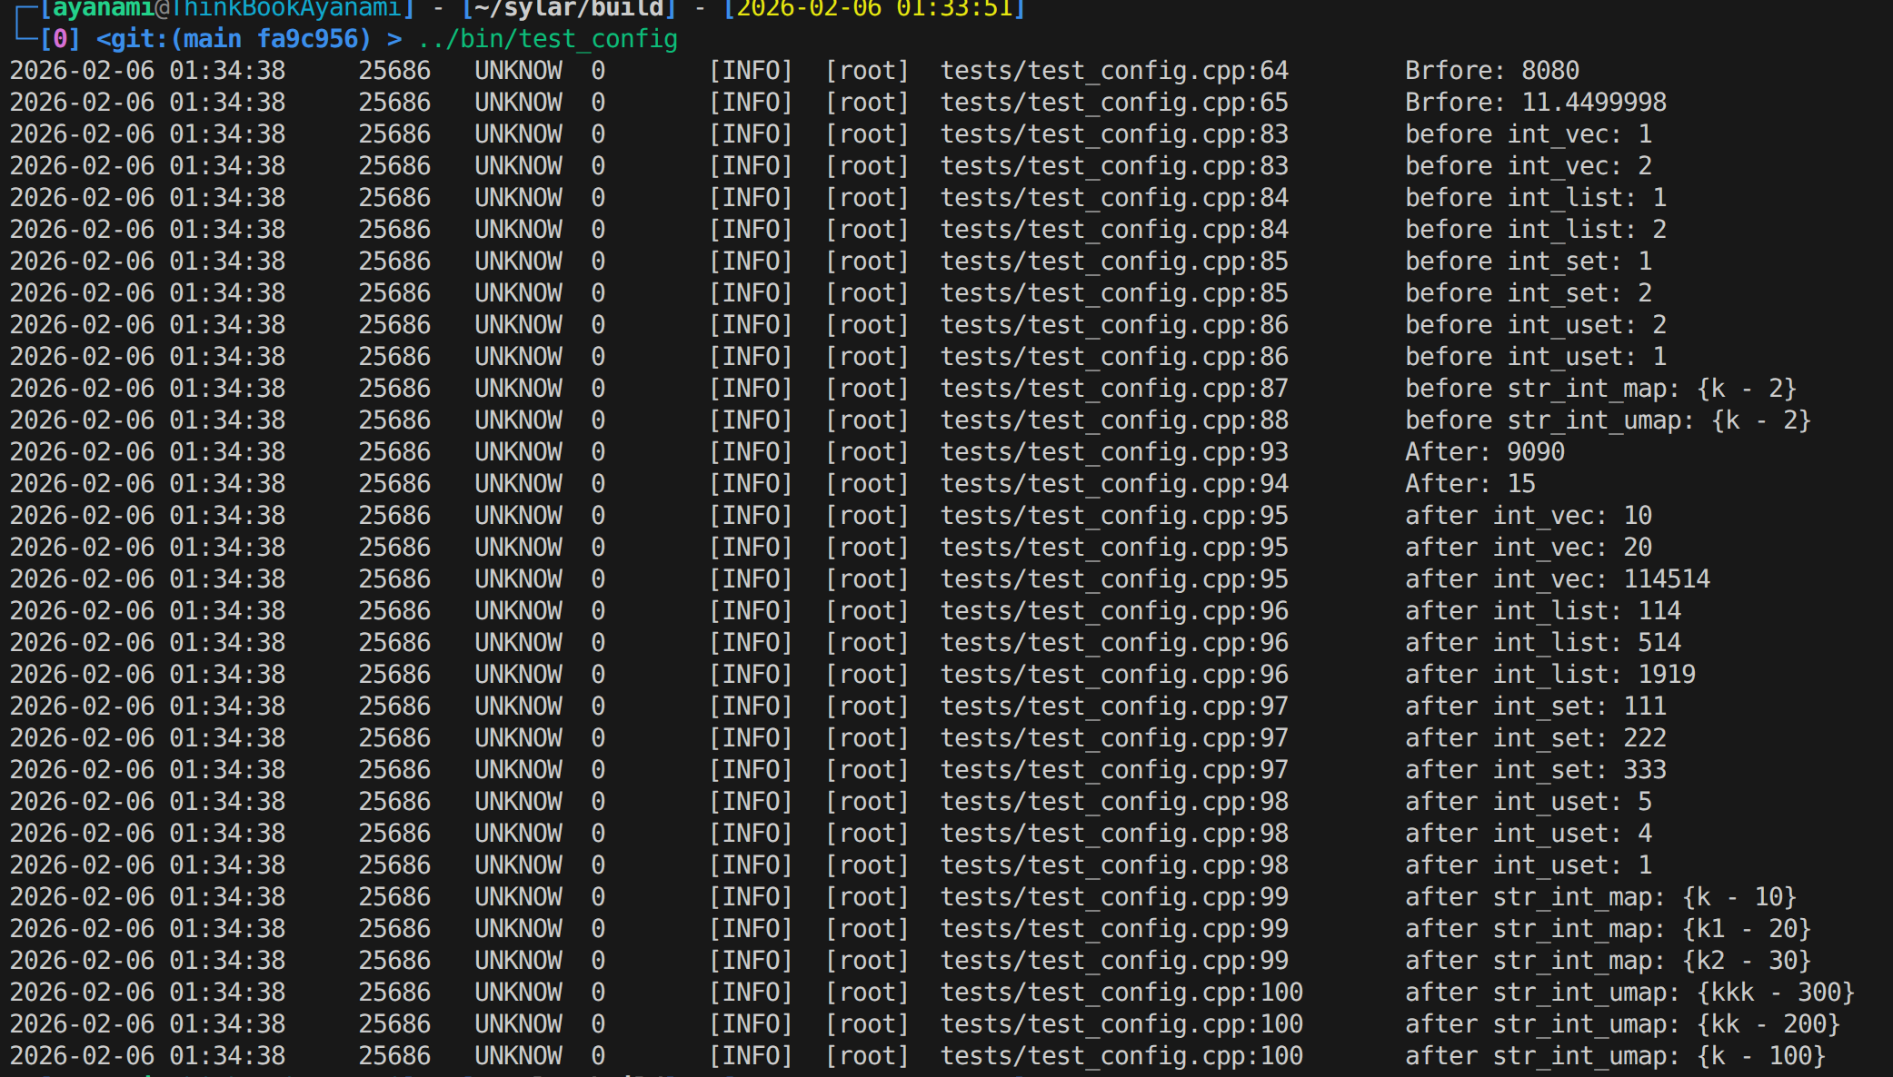Click tests/test_config.cpp:93 file reference

click(1114, 452)
